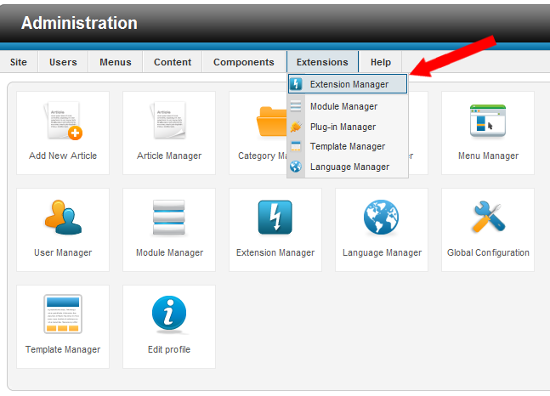Click the Category Manager folder icon
Viewport: 550px width, 396px height.
coord(270,122)
